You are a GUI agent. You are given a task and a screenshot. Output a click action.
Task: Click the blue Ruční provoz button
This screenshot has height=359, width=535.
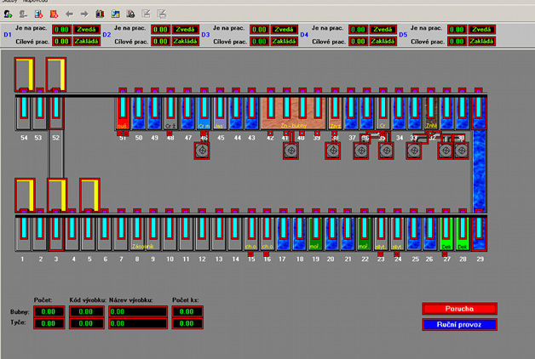pos(459,325)
